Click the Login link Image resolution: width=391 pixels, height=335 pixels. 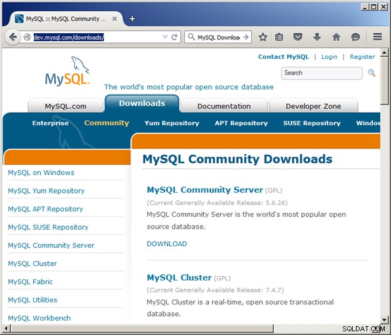pyautogui.click(x=329, y=57)
